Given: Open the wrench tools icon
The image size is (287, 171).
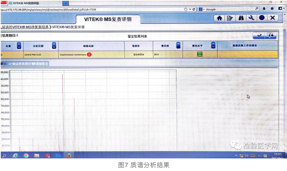Looking at the screenshot, I should [251, 18].
